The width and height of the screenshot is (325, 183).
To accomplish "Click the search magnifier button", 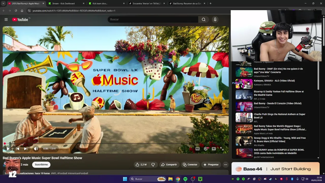I will click(x=204, y=19).
